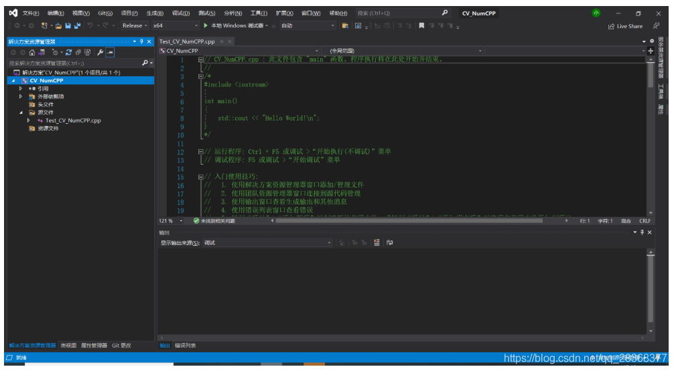Screen dimensions: 674x371
Task: Click clear all icon in Output panel
Action: point(377,242)
